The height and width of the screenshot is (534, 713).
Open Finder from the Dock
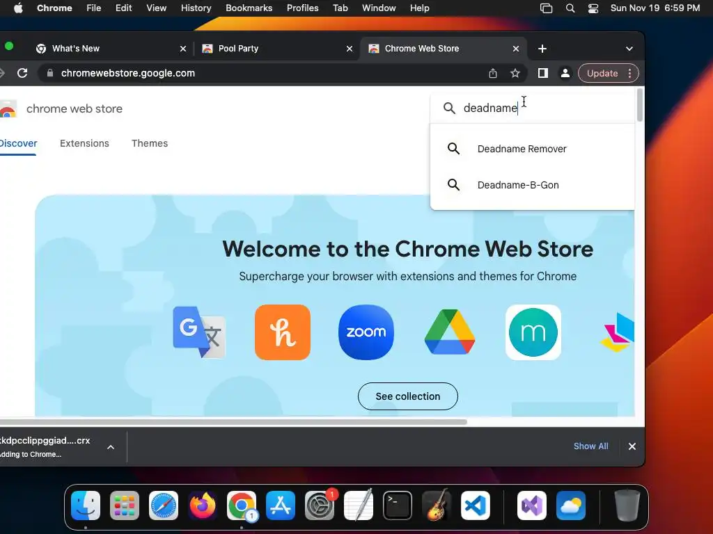click(86, 505)
